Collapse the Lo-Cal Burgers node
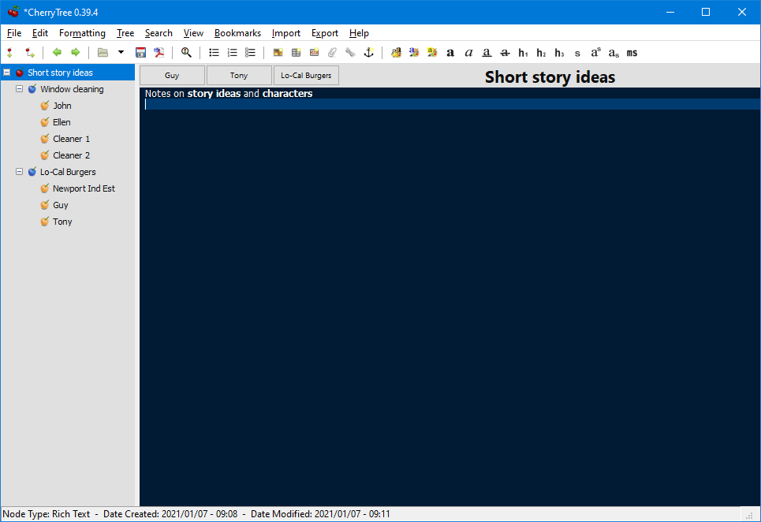This screenshot has height=522, width=761. coord(20,172)
